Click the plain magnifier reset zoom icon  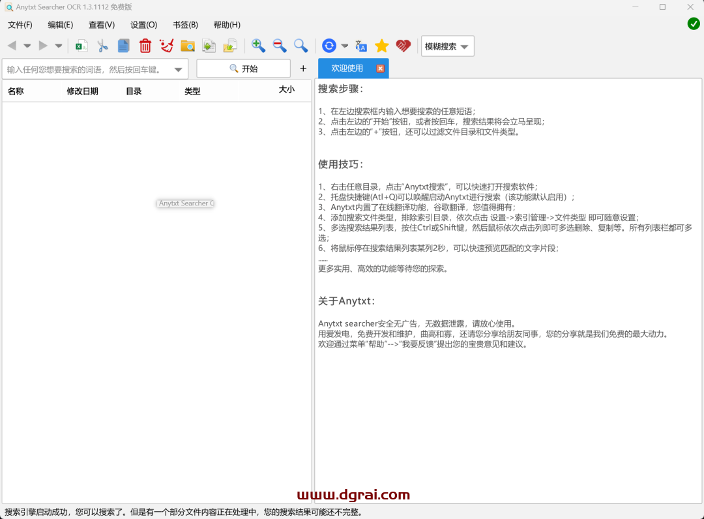pos(301,46)
